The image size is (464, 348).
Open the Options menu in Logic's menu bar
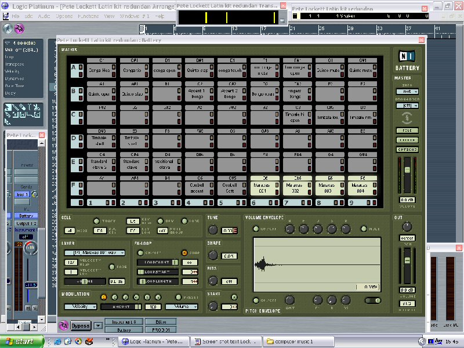[x=63, y=16]
